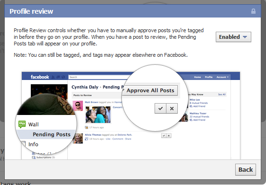Click the large checkmark approve icon
The width and height of the screenshot is (266, 185).
pyautogui.click(x=160, y=108)
